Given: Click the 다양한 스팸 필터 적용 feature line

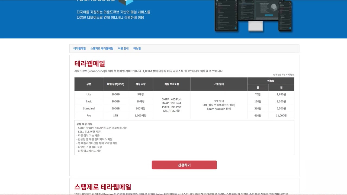Looking at the screenshot, I should click(89, 147).
